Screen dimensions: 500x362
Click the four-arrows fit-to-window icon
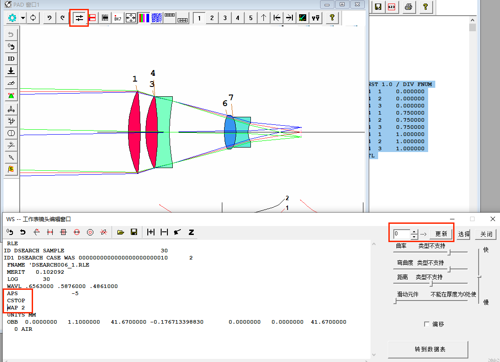coord(131,18)
